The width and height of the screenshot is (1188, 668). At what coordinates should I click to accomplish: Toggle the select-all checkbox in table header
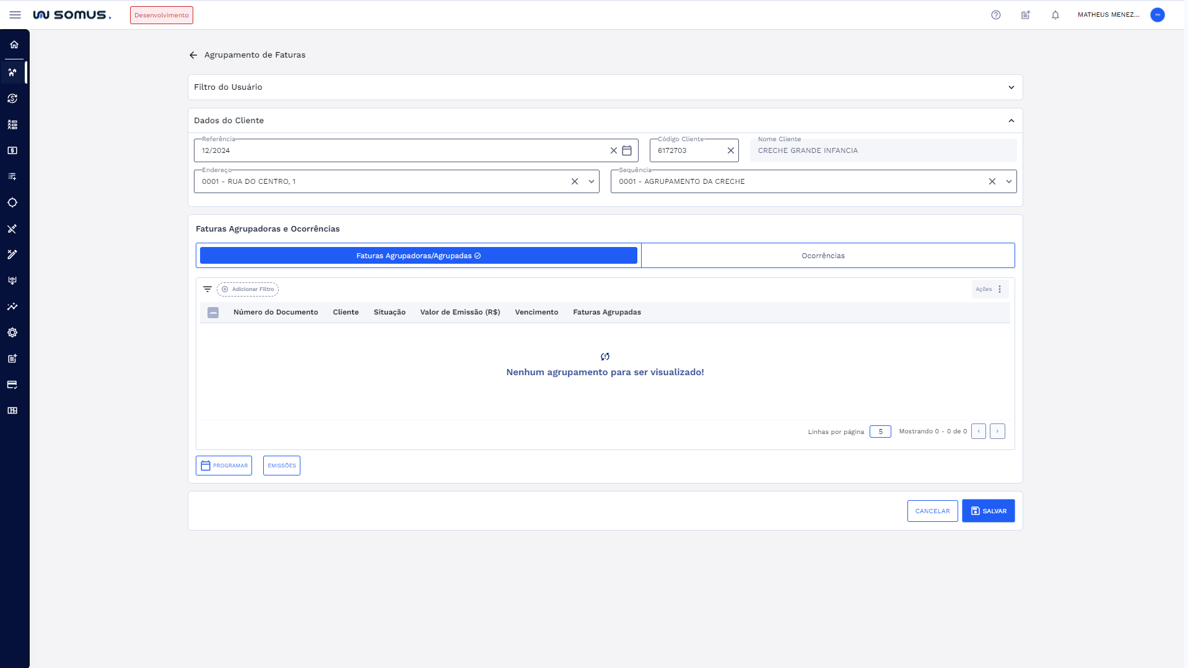[x=213, y=313]
